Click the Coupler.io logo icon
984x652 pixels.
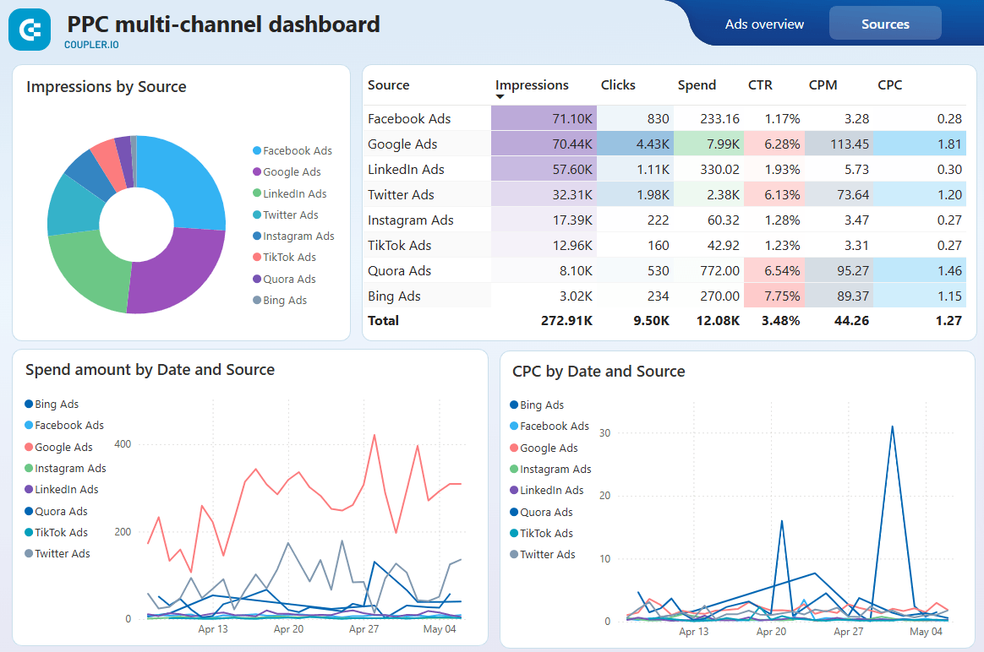(x=30, y=29)
